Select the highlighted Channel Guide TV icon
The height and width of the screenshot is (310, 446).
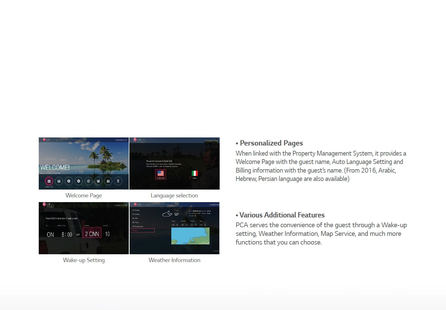(49, 181)
